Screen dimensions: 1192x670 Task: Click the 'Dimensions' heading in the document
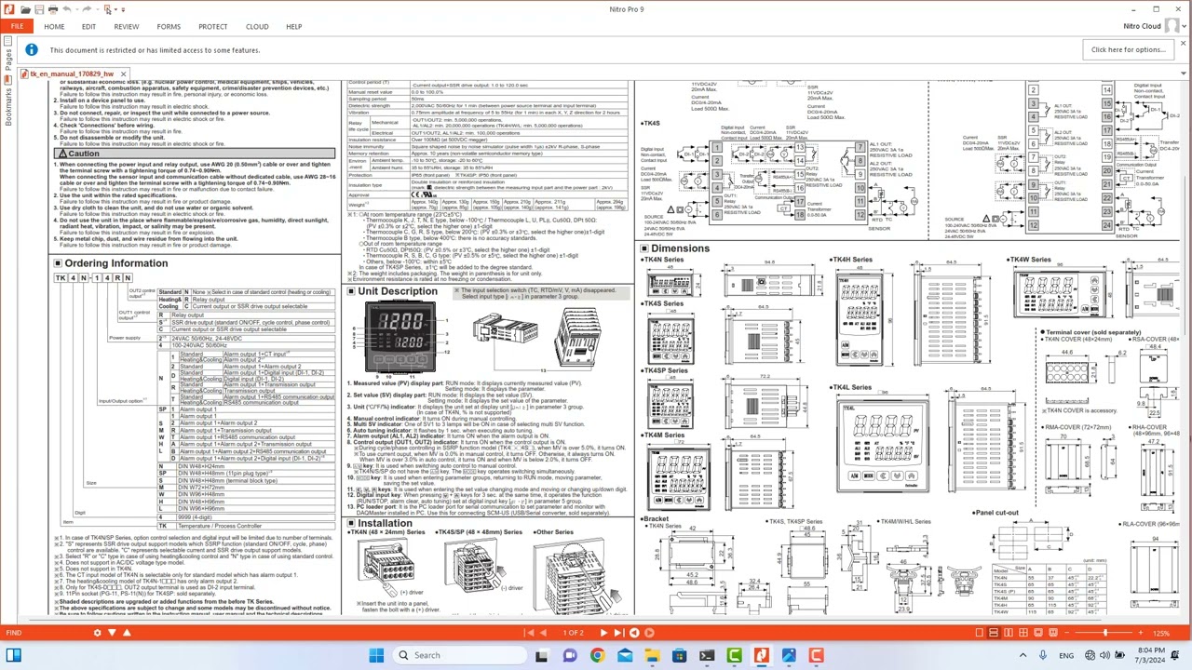[680, 248]
